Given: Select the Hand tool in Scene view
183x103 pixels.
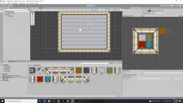Looking at the screenshot, I should tap(33, 14).
